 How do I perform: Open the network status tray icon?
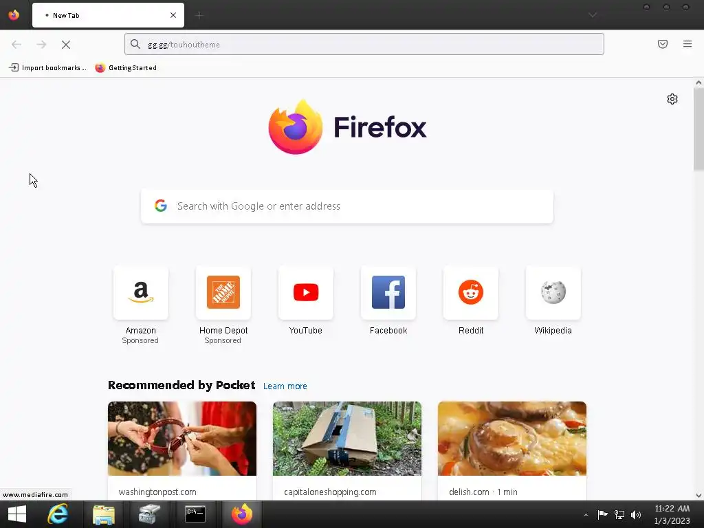click(x=619, y=514)
